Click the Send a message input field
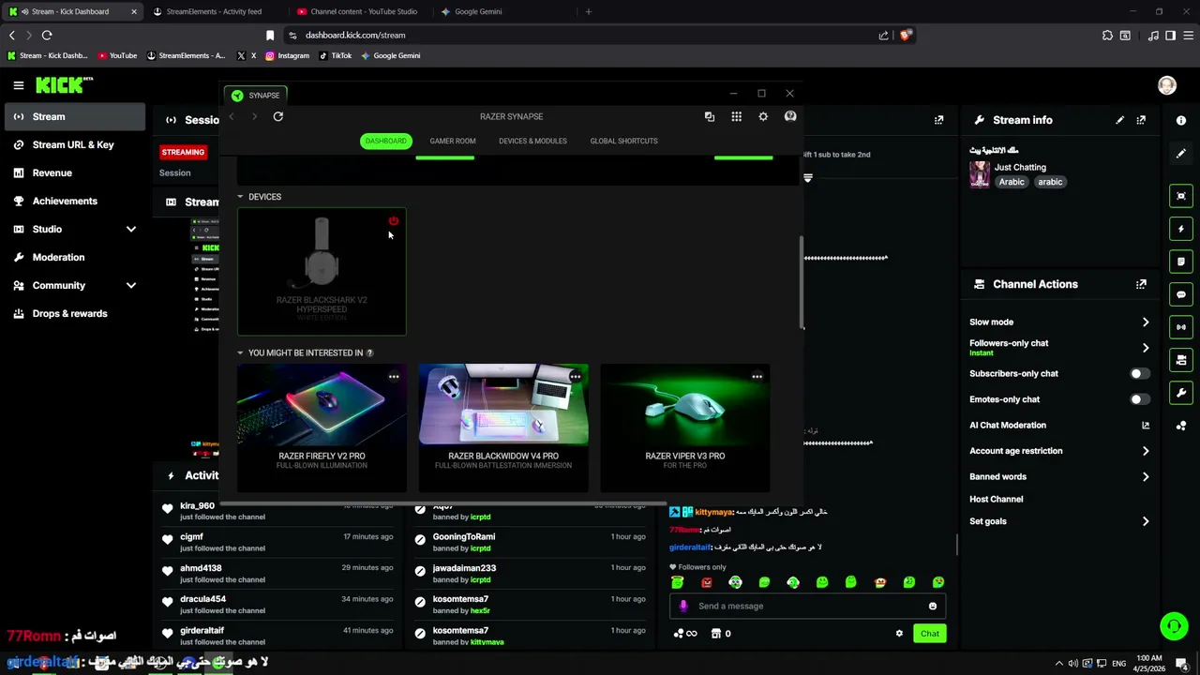 tap(806, 606)
